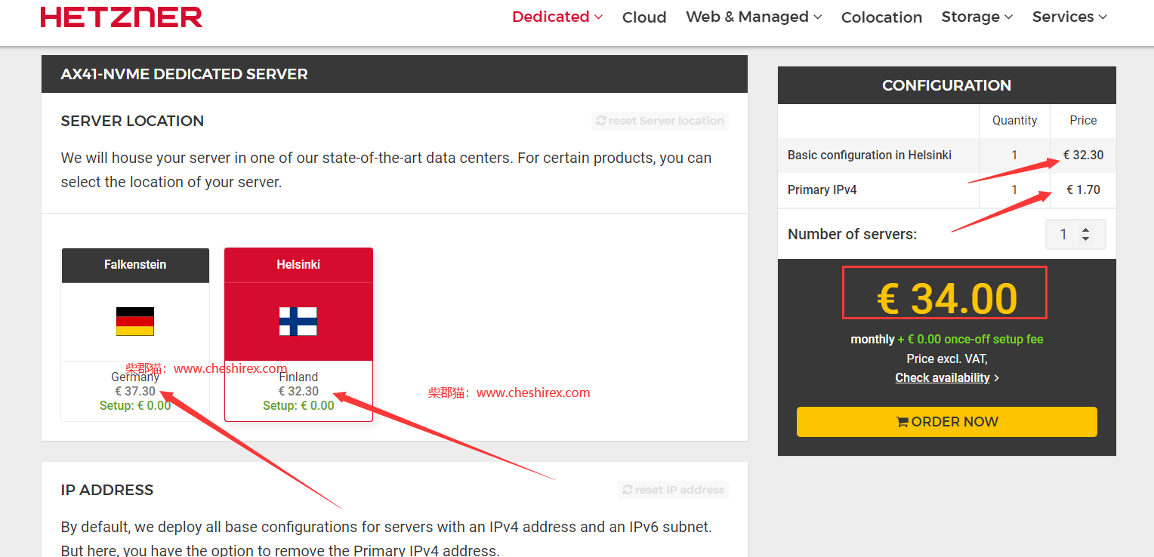Open the Dedicated menu
This screenshot has width=1154, height=557.
(557, 17)
